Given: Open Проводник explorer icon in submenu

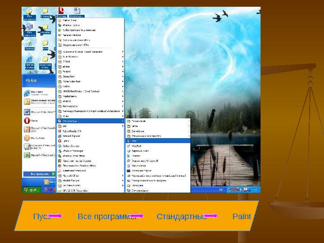Looking at the screenshot, I should [x=128, y=185].
